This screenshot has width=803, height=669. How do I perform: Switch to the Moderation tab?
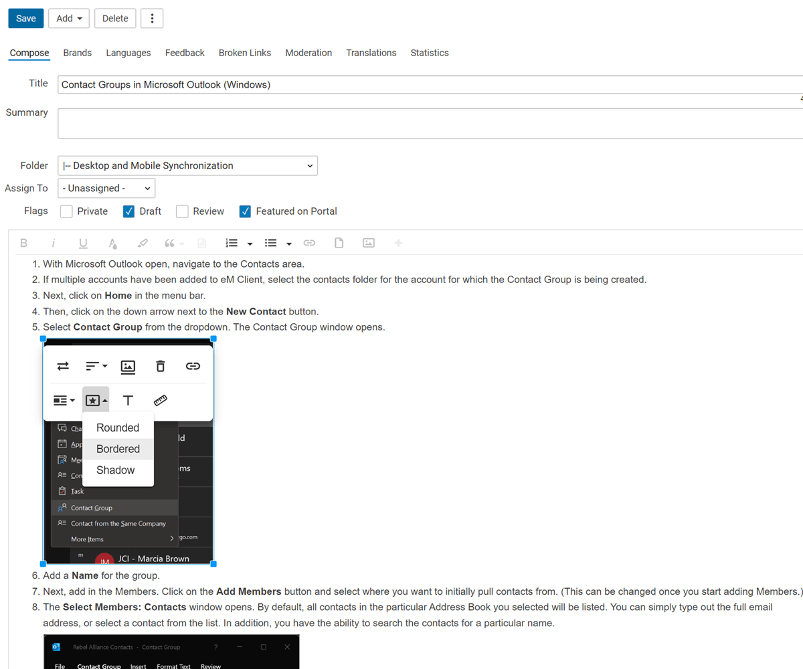308,53
